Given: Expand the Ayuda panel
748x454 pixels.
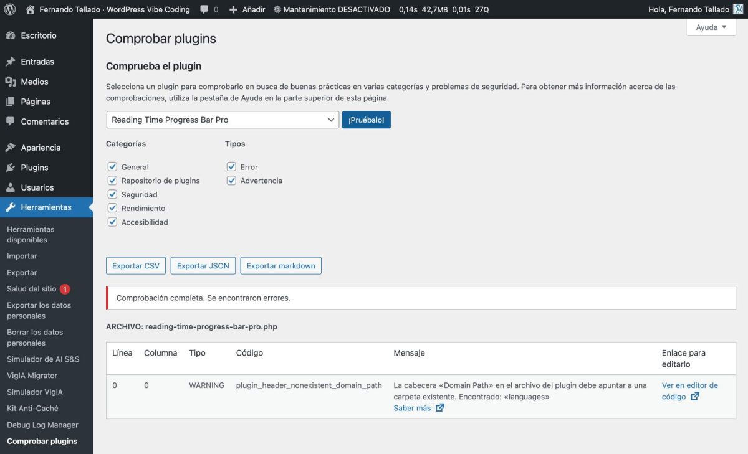Looking at the screenshot, I should pyautogui.click(x=710, y=27).
